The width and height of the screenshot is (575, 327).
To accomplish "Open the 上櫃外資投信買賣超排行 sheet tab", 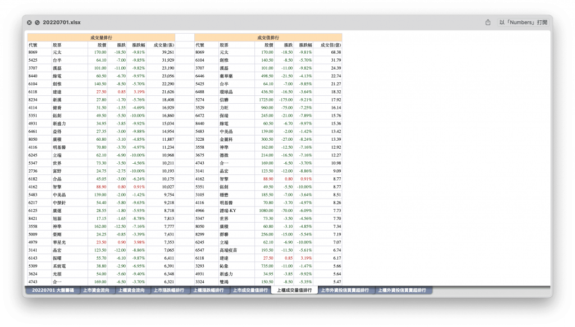I will (402, 291).
